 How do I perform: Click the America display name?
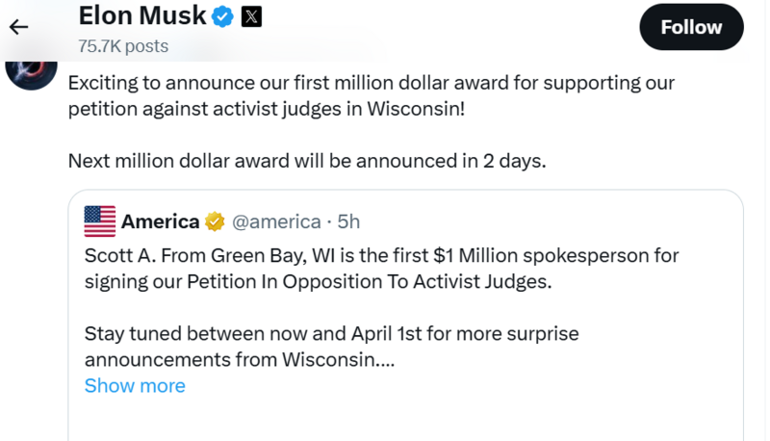click(x=160, y=221)
